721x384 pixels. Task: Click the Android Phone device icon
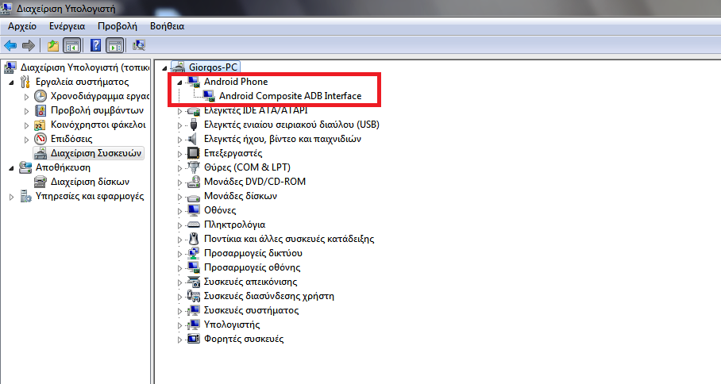click(x=194, y=82)
